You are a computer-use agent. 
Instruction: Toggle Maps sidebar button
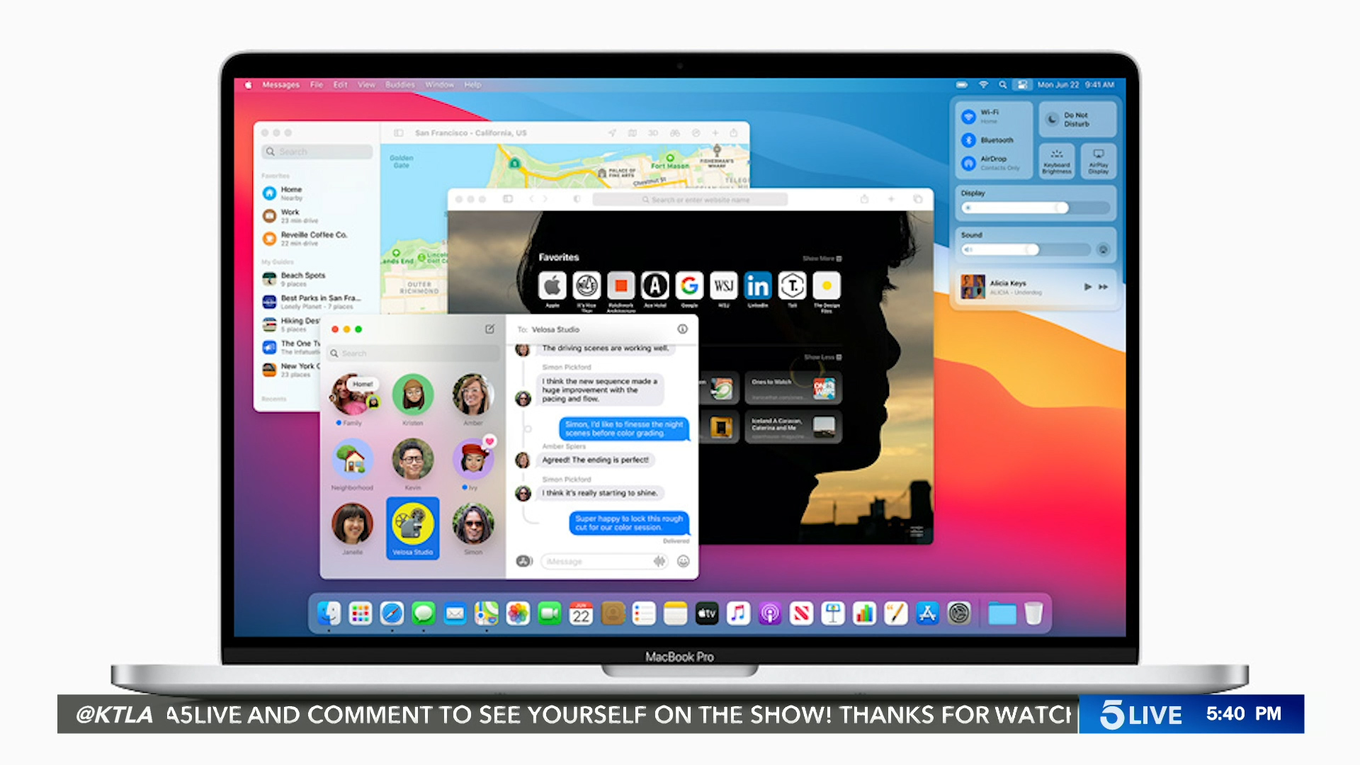pyautogui.click(x=399, y=133)
